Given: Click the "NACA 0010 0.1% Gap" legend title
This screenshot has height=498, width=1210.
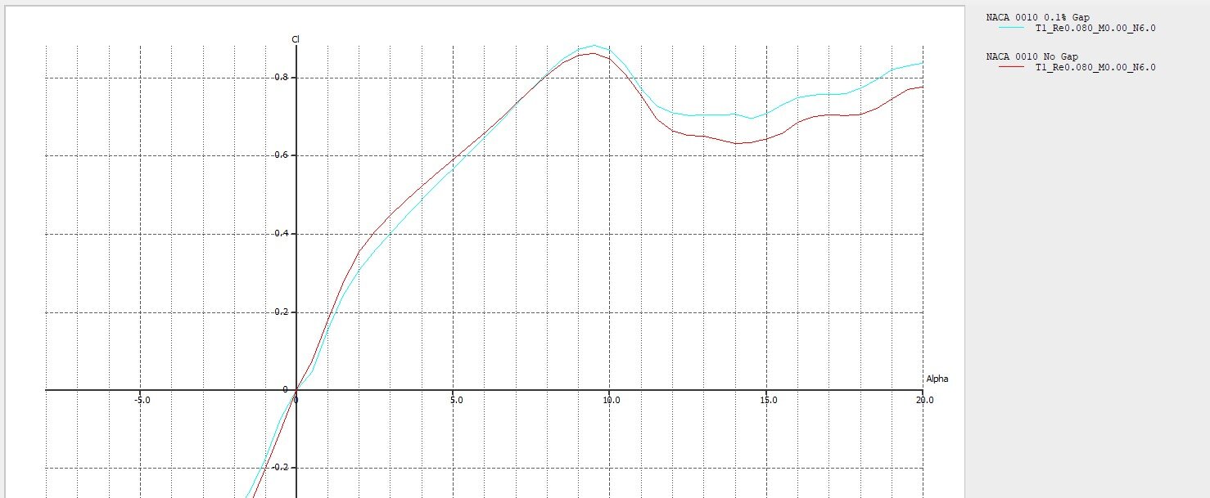Looking at the screenshot, I should point(1037,17).
